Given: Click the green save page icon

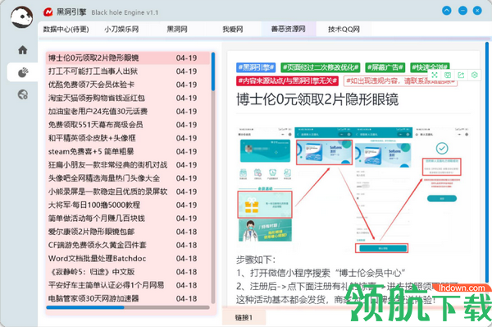Looking at the screenshot, I should [448, 75].
